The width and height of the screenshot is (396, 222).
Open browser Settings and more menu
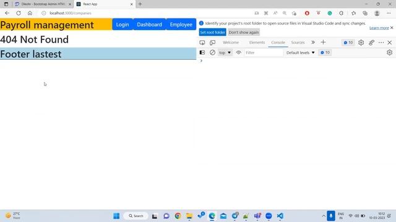click(389, 13)
